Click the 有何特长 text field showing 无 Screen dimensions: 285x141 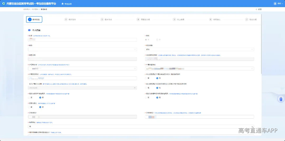click(x=141, y=127)
